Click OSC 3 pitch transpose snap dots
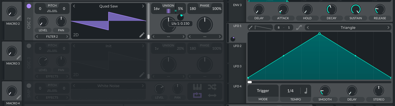395x106 pixels. [x=52, y=51]
